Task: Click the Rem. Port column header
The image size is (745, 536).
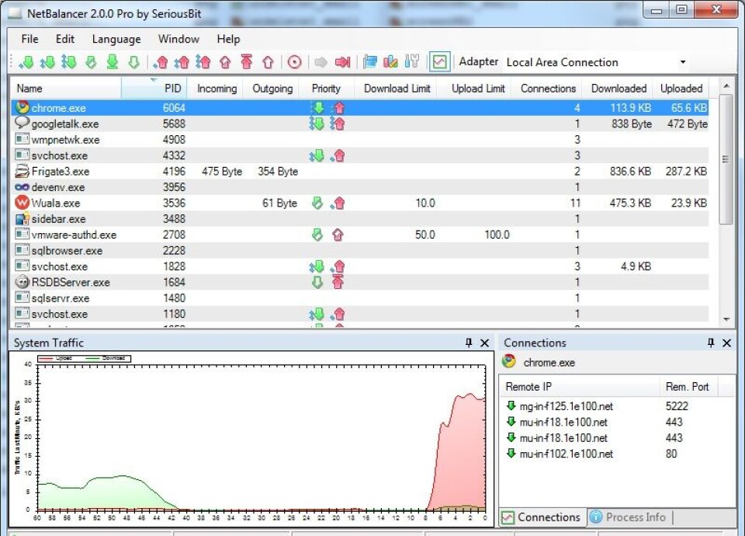Action: 688,387
